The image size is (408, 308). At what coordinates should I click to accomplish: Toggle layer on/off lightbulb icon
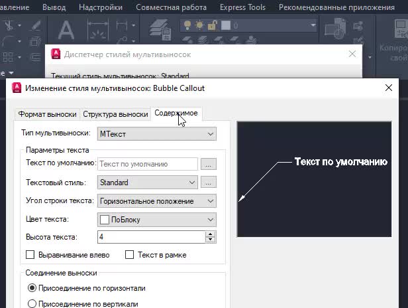point(187,25)
